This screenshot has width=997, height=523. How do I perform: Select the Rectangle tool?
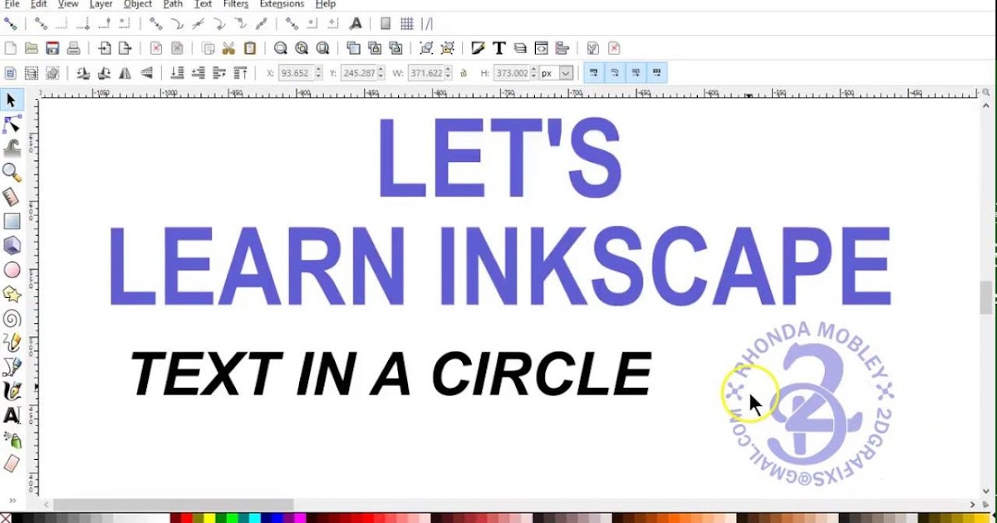click(x=12, y=221)
